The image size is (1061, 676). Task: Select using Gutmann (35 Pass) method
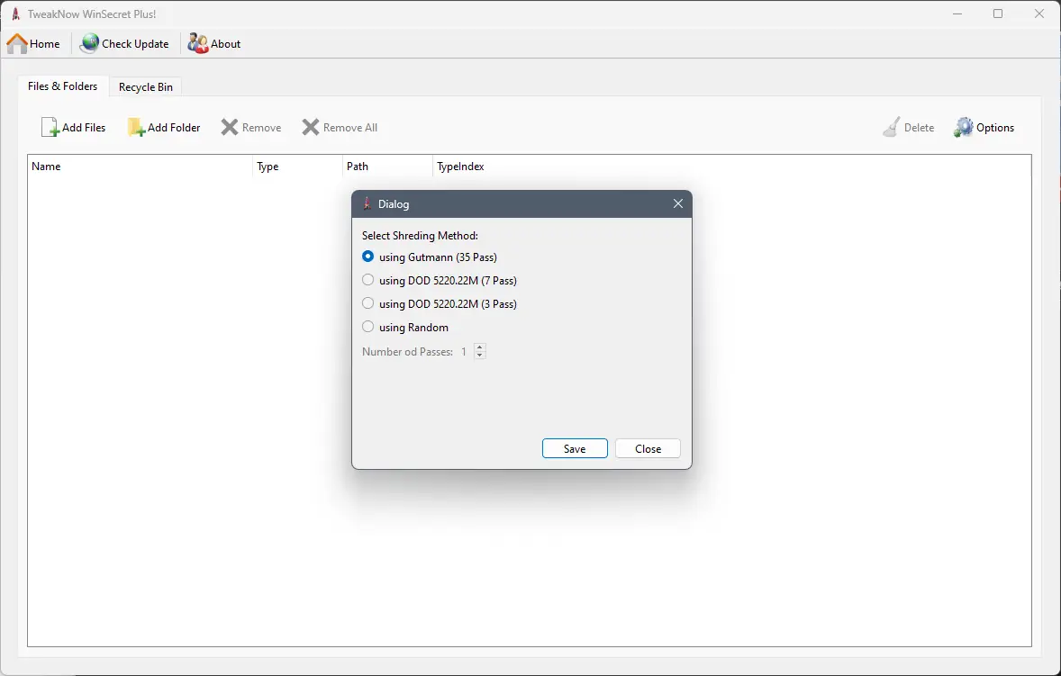[367, 256]
